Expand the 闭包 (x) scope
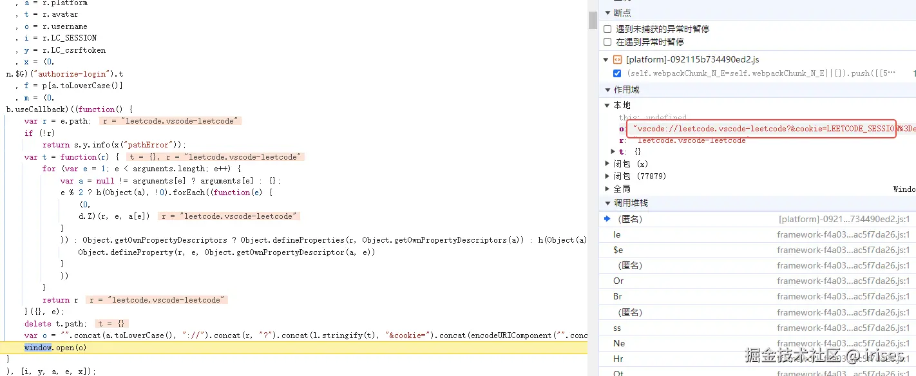 606,164
